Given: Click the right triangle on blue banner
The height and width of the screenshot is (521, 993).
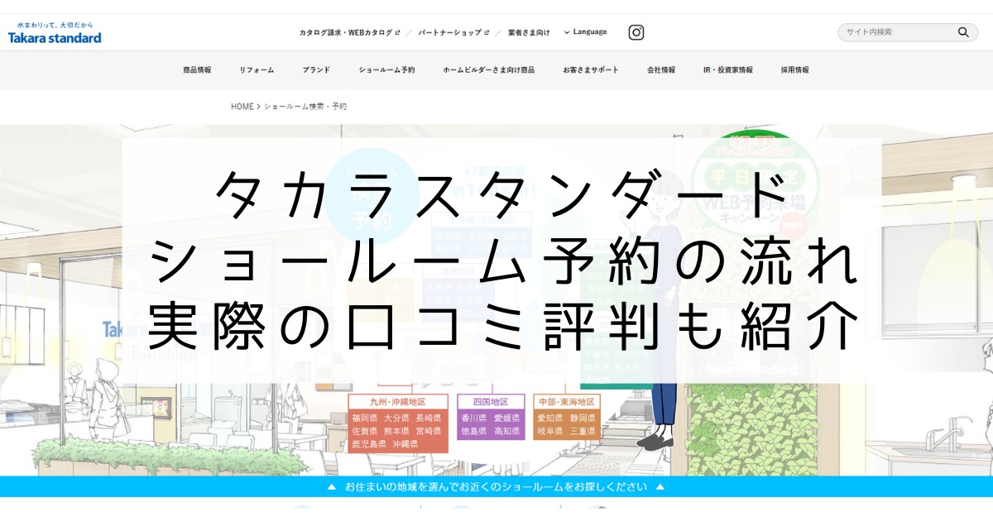Looking at the screenshot, I should click(660, 487).
